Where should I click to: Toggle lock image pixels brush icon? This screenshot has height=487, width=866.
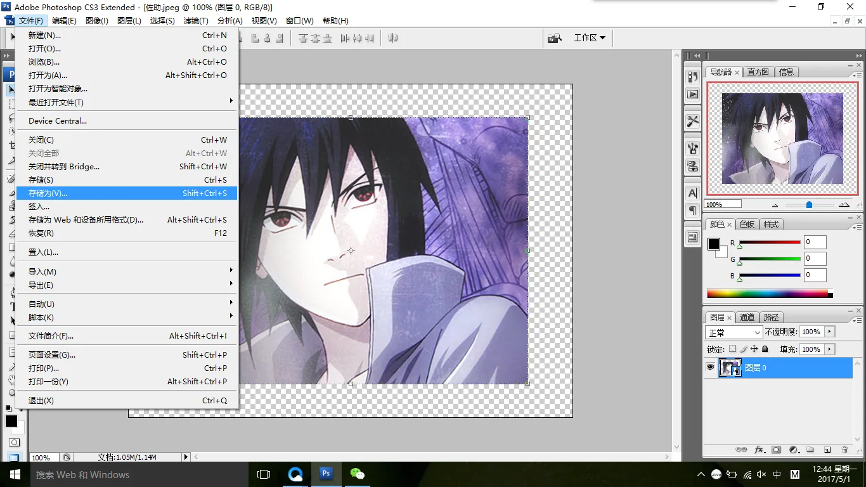pyautogui.click(x=744, y=349)
